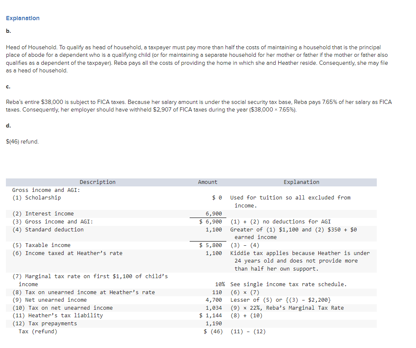
Task: Click "See single income tax rate schedule."
Action: [289, 284]
